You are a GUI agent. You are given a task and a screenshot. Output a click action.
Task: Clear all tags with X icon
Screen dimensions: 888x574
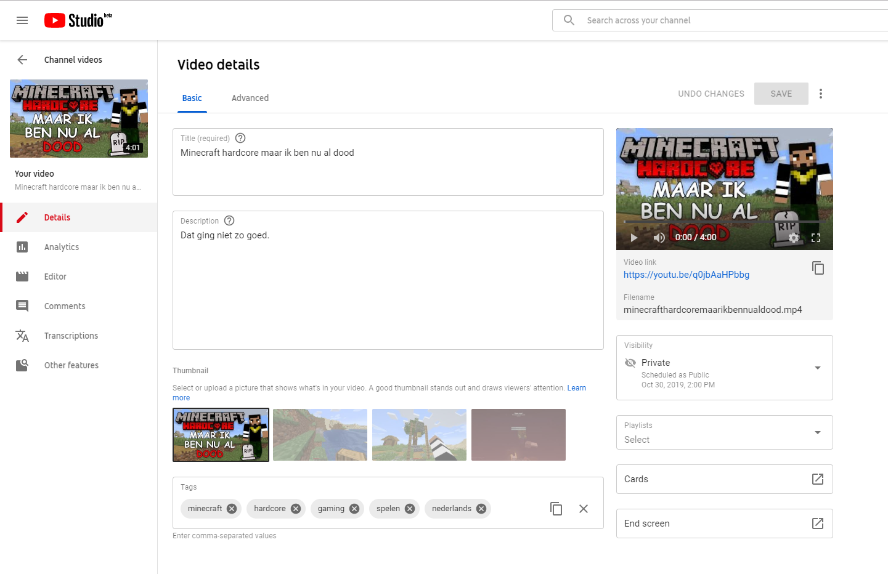pos(584,509)
